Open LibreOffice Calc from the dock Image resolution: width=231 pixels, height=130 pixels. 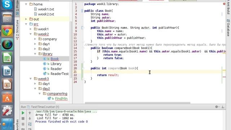7,58
